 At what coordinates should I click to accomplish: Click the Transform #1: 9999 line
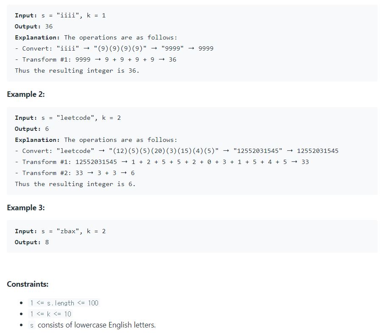[x=95, y=59]
